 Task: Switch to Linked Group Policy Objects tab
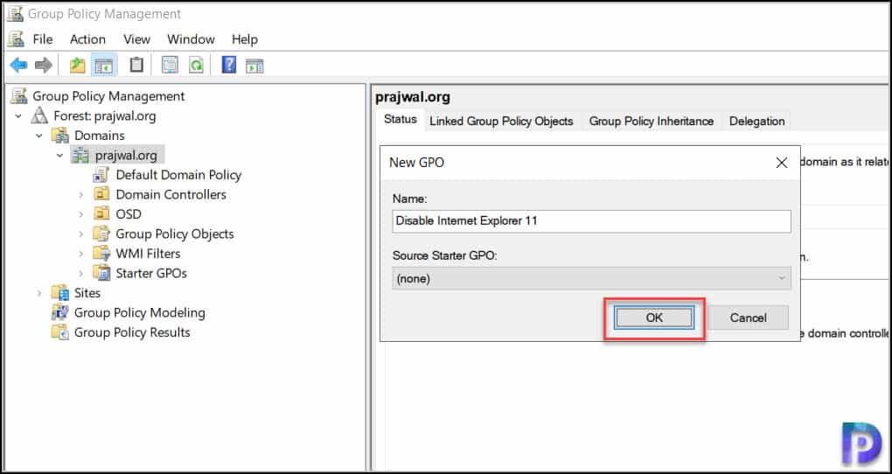(501, 122)
